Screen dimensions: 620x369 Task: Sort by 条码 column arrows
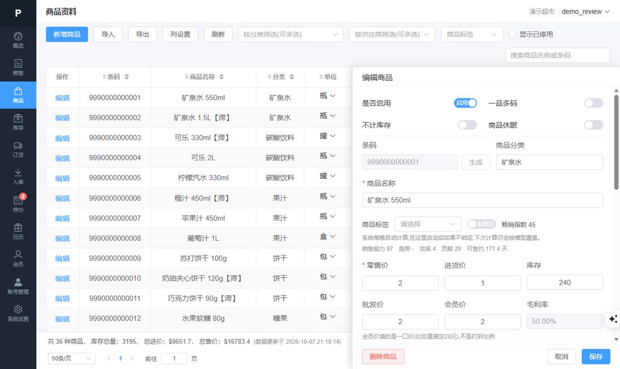coord(126,77)
